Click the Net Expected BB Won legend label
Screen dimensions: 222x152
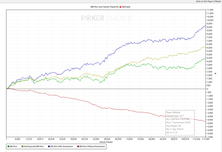(x=34, y=146)
